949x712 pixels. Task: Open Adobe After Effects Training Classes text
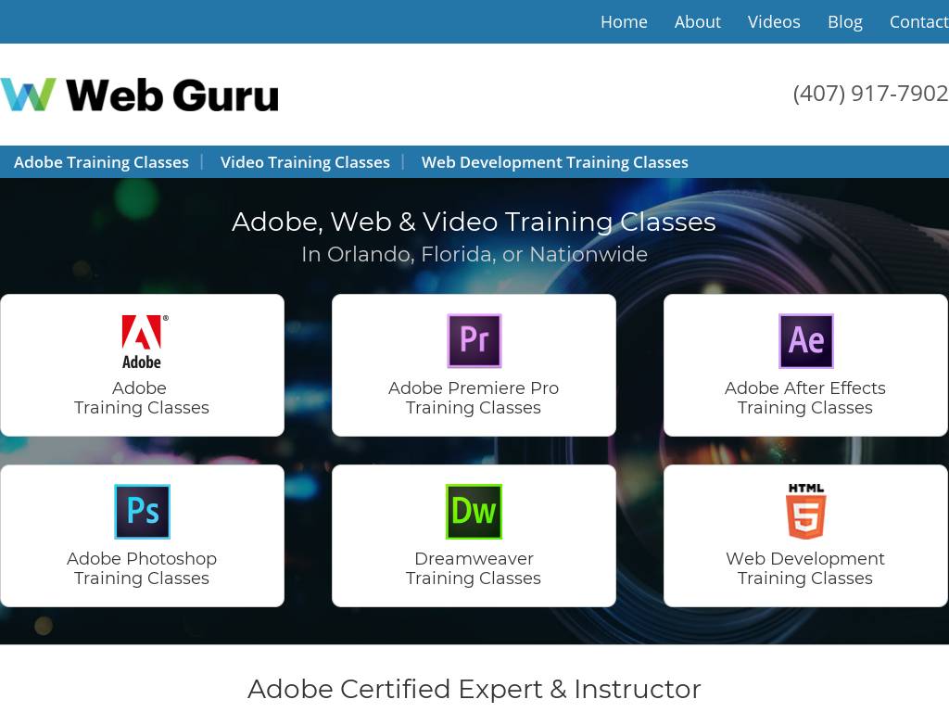(805, 398)
